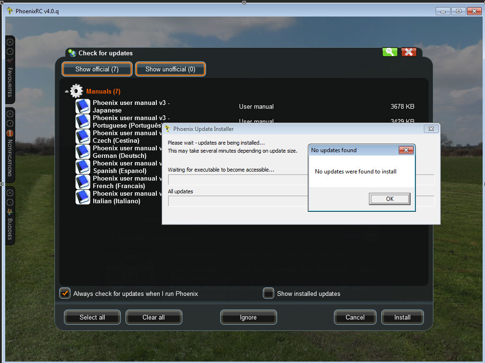Click the Notifications alert icon in sidebar
The image size is (485, 363).
[x=10, y=133]
